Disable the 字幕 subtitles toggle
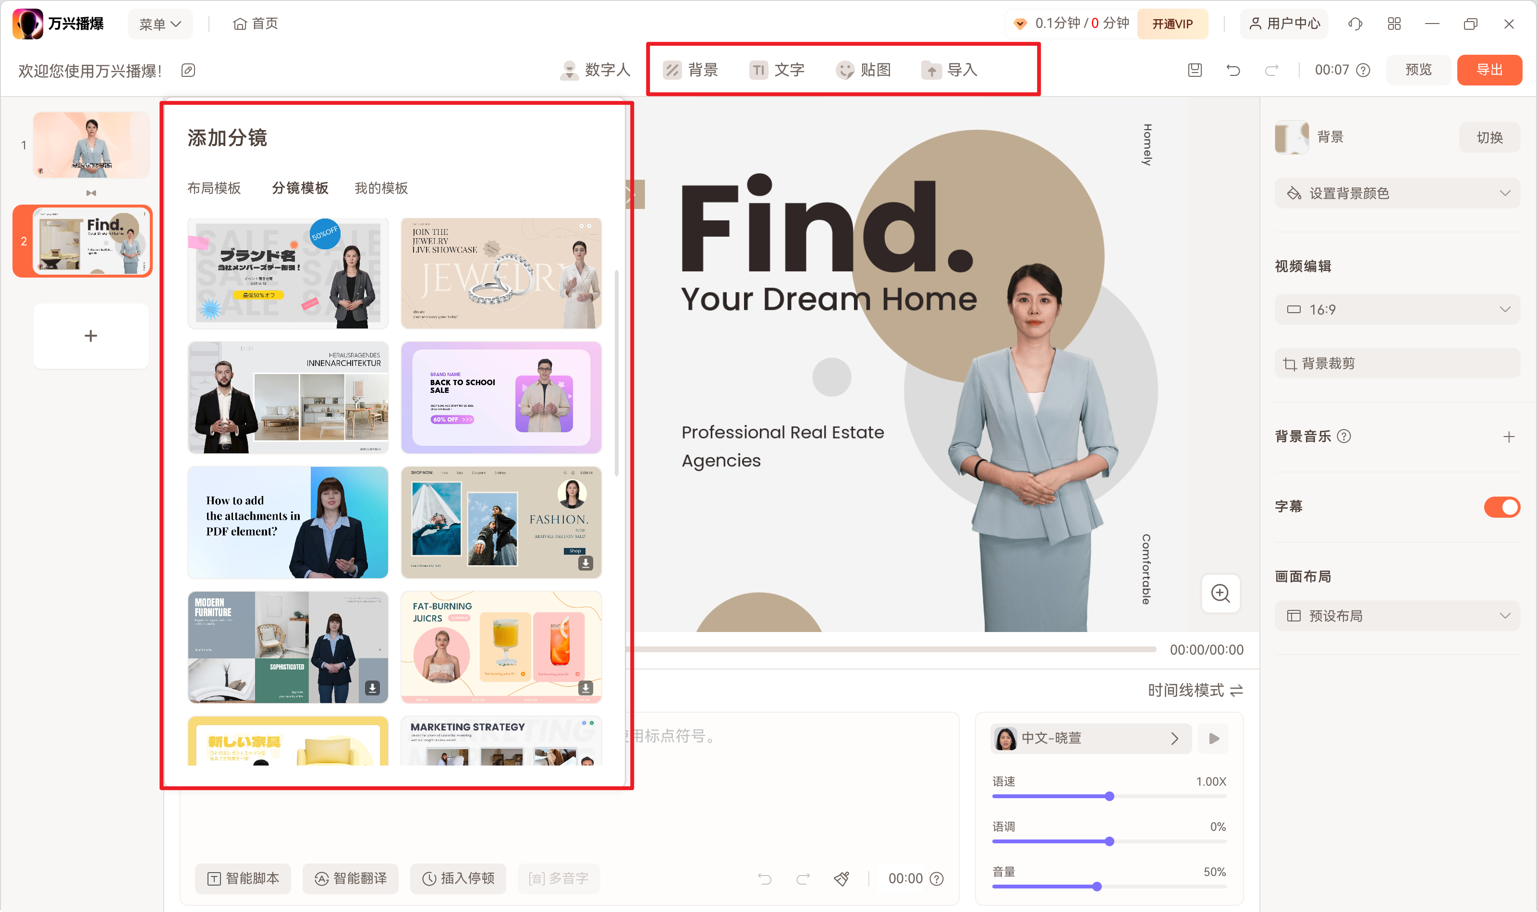Screen dimensions: 1537x912 (x=1501, y=506)
